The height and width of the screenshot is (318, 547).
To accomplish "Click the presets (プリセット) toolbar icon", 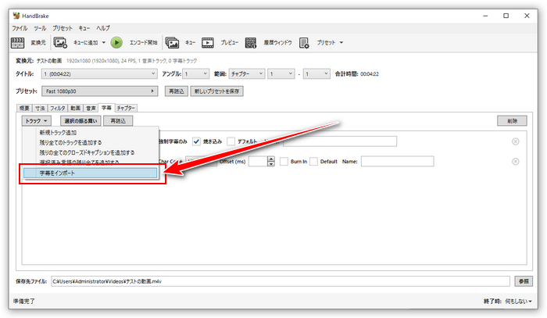I will (x=304, y=42).
